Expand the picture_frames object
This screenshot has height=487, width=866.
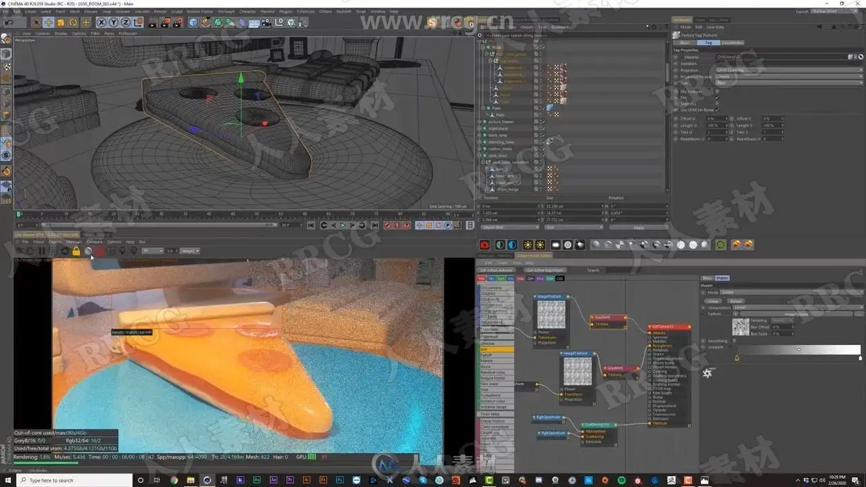pos(480,122)
